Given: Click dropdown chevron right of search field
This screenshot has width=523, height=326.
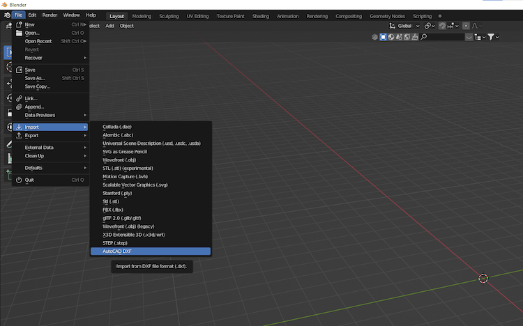Looking at the screenshot, I should click(x=469, y=38).
